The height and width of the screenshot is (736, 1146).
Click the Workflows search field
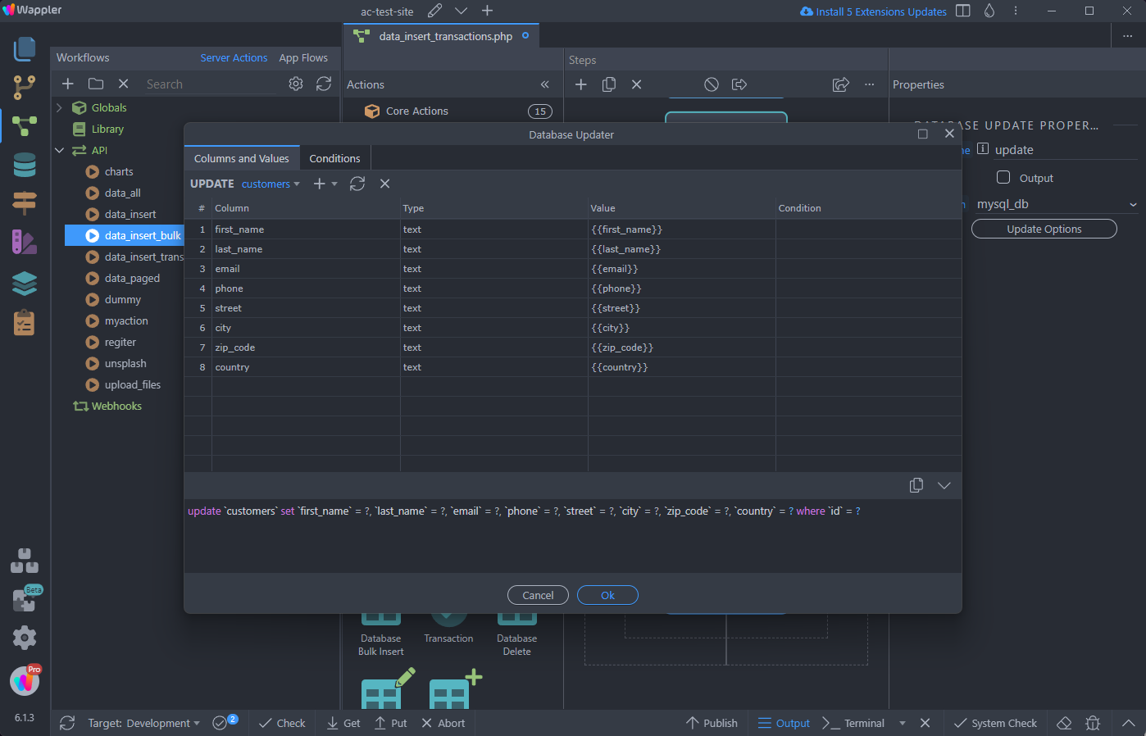[x=209, y=84]
